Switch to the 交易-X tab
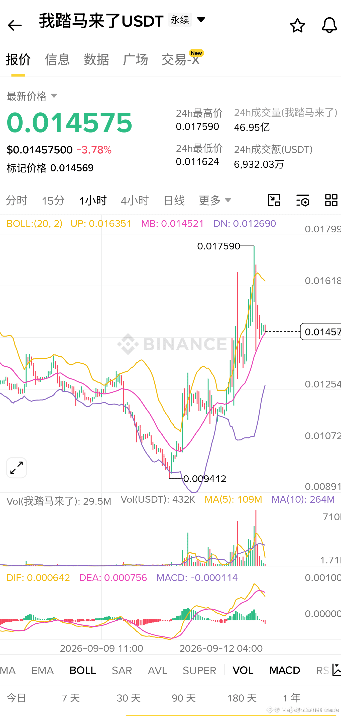This screenshot has width=341, height=716. point(181,59)
